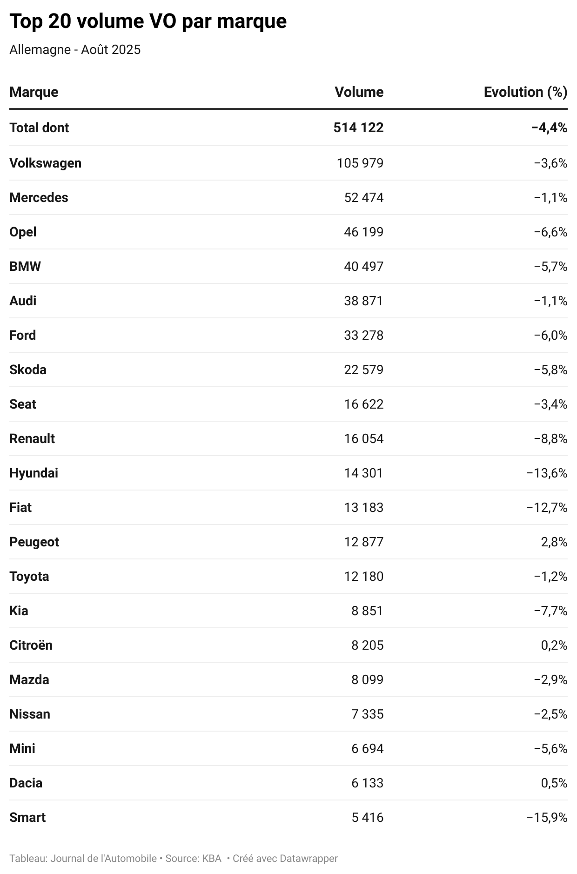Screen dimensions: 577x874
Task: Click the Mercedes volume value 52 474
Action: pyautogui.click(x=363, y=198)
